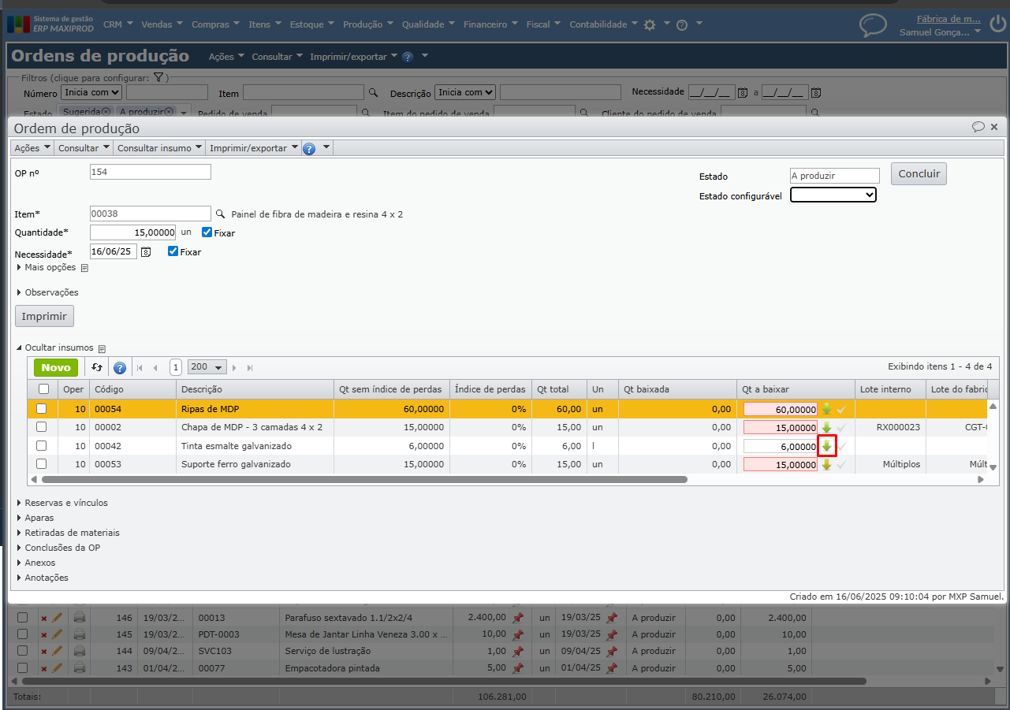Viewport: 1010px width, 710px height.
Task: Click the magnifier search icon beside Item field
Action: click(x=221, y=214)
